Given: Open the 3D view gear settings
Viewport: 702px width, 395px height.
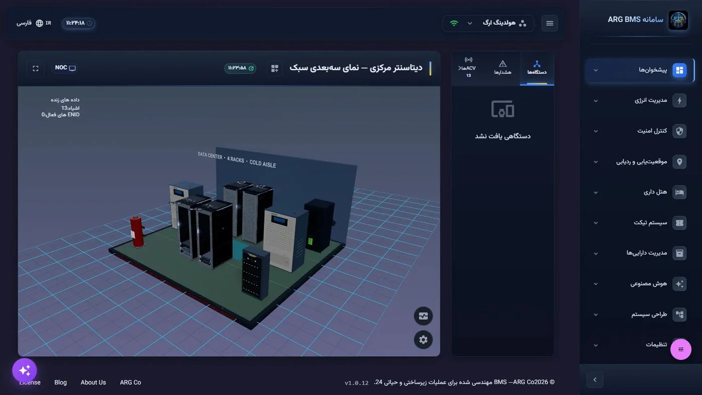Looking at the screenshot, I should [423, 339].
